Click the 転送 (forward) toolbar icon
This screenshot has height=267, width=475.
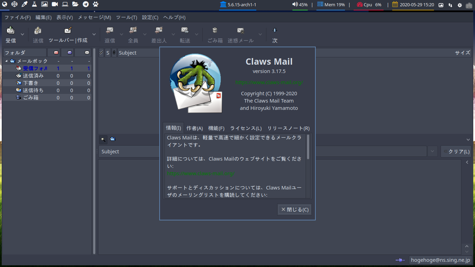(x=185, y=30)
